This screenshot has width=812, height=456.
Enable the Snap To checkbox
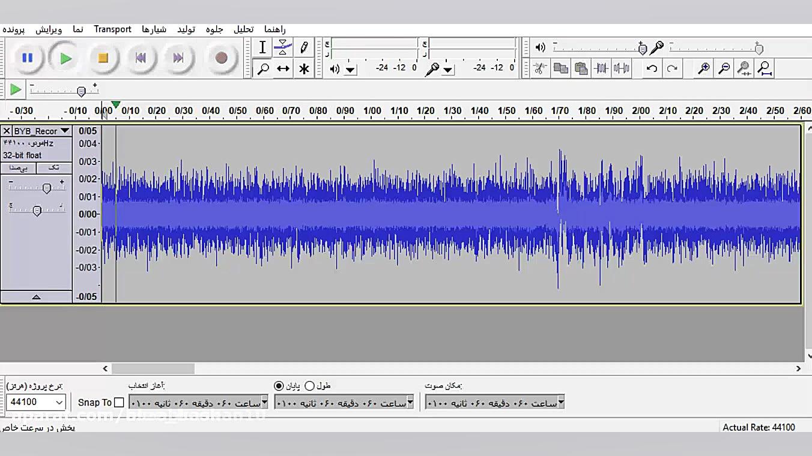coord(119,402)
